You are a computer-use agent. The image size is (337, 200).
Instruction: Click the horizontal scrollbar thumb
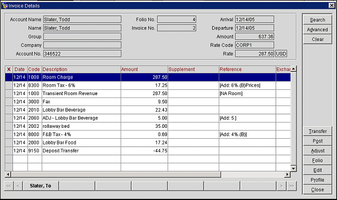tap(116, 175)
